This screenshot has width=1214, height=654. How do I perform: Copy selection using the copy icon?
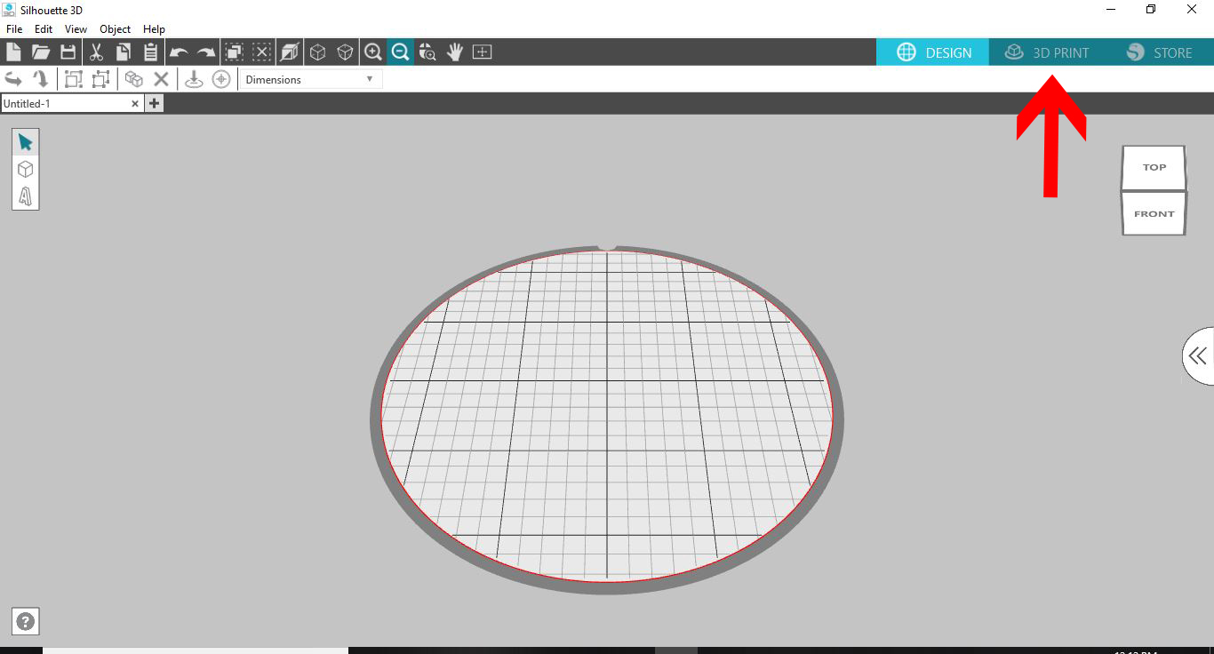(x=124, y=52)
